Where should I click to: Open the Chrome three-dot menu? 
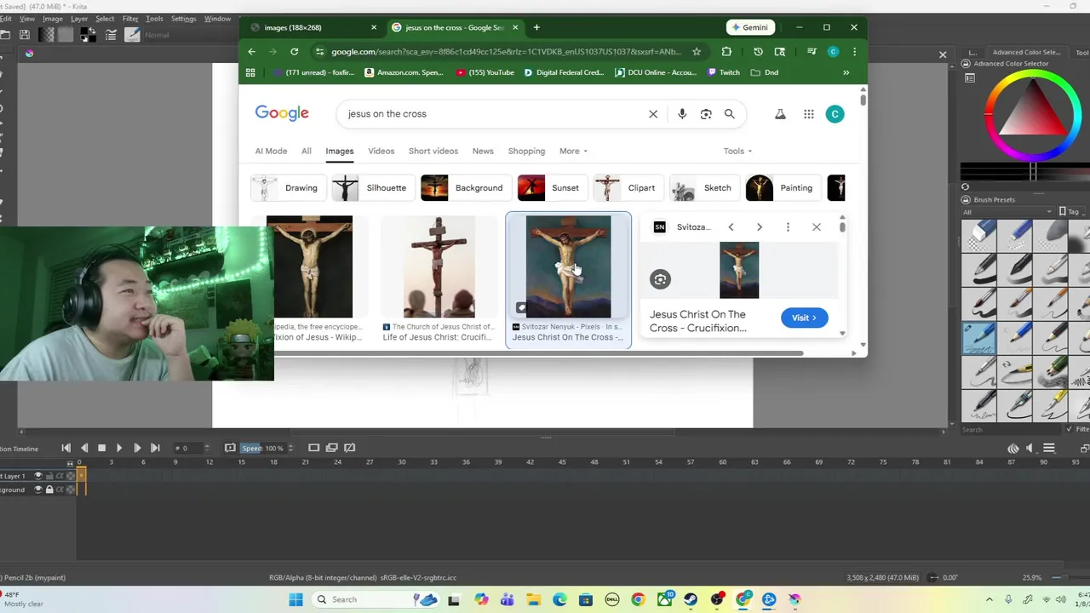click(x=854, y=51)
